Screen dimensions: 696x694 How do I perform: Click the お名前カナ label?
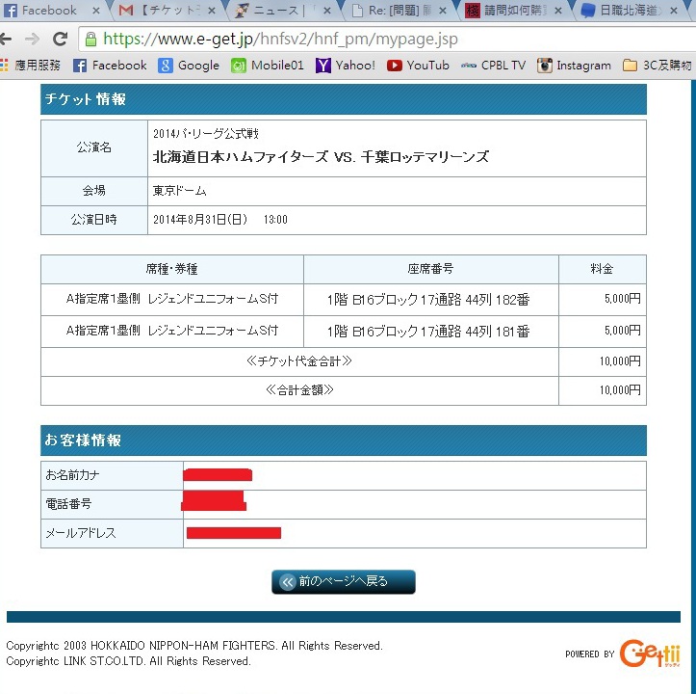tap(72, 475)
